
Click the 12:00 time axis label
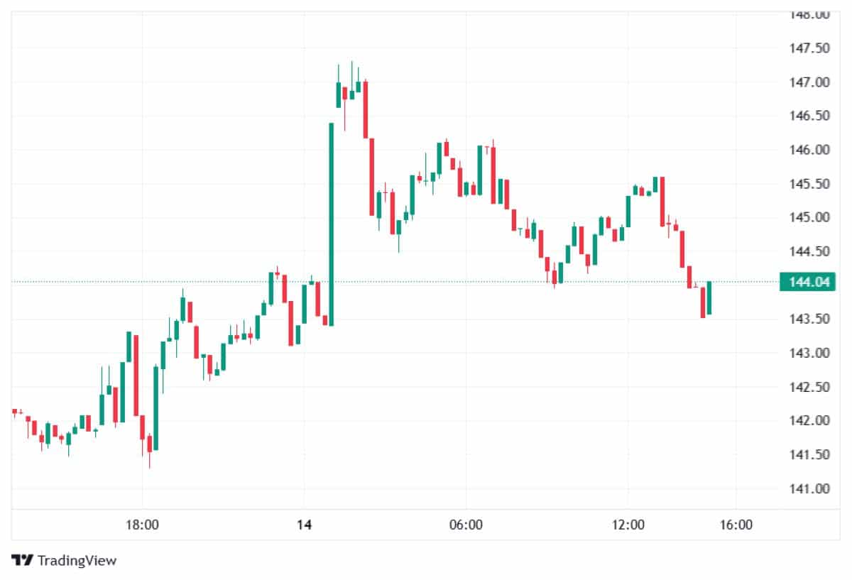[628, 525]
